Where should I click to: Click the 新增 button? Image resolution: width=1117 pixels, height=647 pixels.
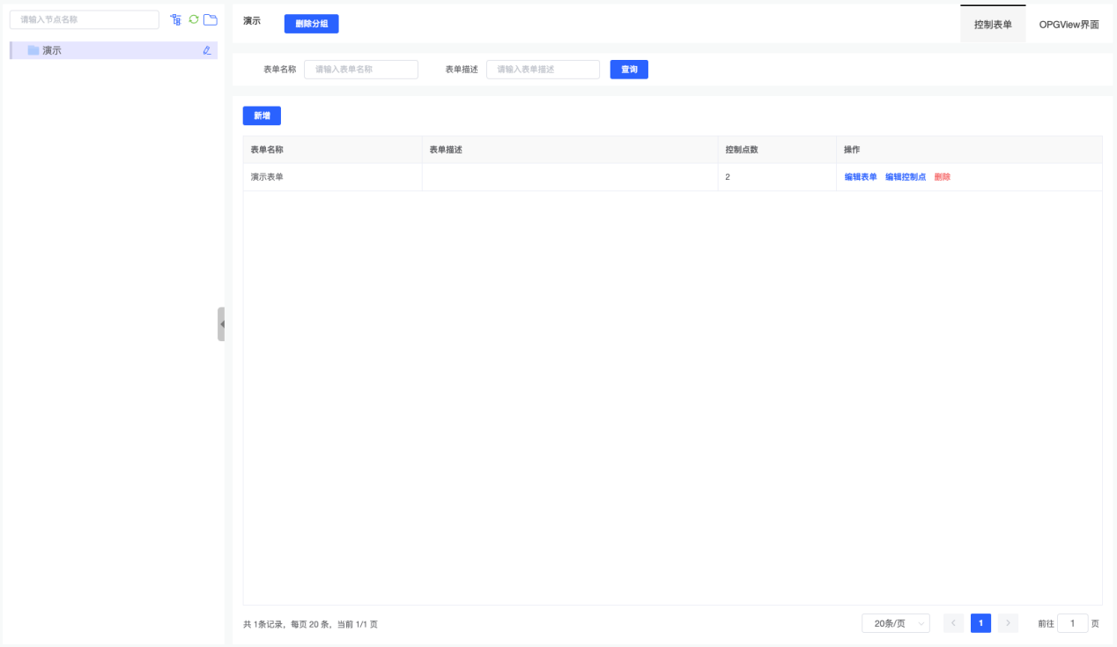tap(262, 115)
